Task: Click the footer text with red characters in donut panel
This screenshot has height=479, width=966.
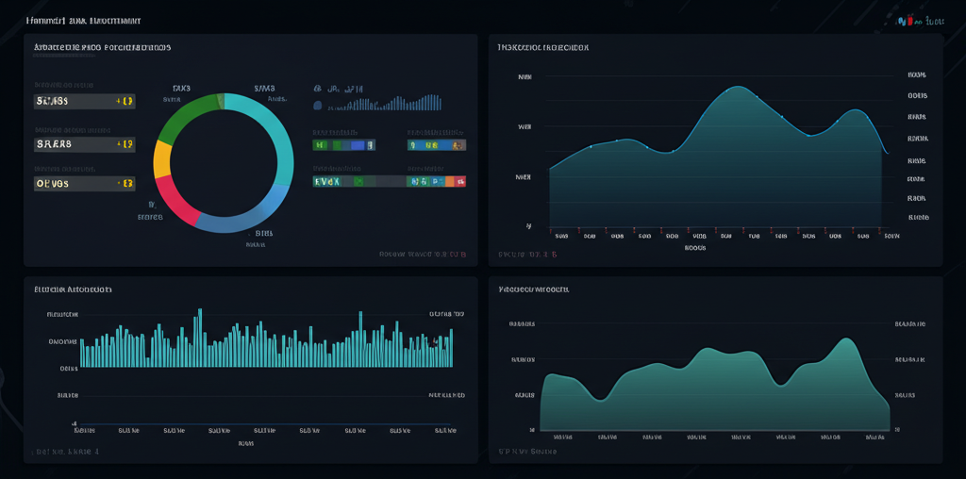Action: coord(423,254)
